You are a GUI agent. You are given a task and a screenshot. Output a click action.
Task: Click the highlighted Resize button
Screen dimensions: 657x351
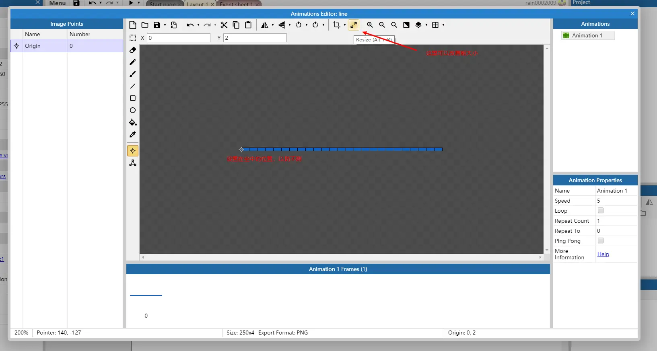tap(354, 25)
